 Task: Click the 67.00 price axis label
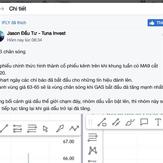69,142
